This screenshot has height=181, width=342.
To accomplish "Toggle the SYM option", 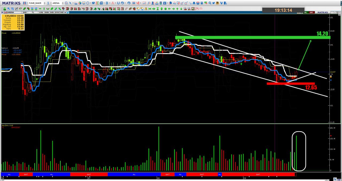I will (x=57, y=13).
